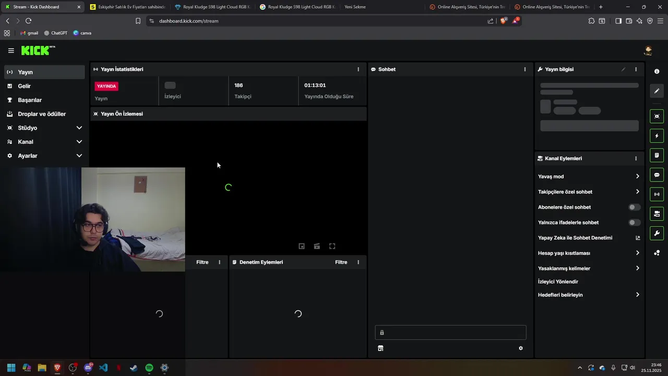Open Discord from the taskbar
This screenshot has height=376, width=668.
click(x=88, y=368)
